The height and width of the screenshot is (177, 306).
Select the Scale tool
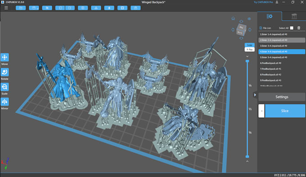pos(4,87)
